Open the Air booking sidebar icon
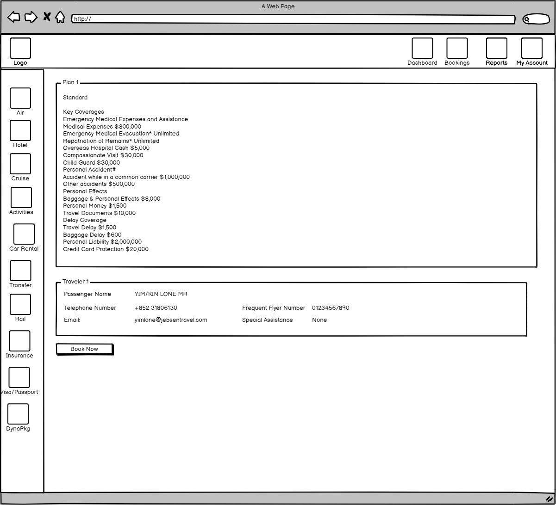 click(20, 98)
